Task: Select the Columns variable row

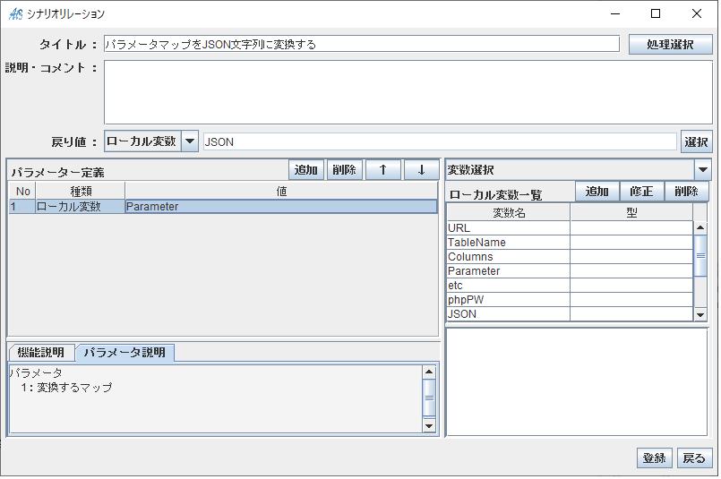Action: [570, 256]
